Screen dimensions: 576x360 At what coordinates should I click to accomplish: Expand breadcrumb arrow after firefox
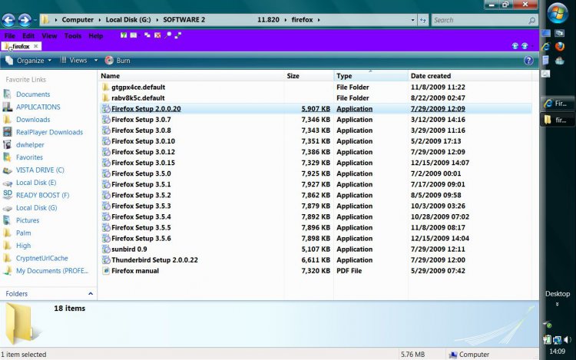[x=319, y=20]
